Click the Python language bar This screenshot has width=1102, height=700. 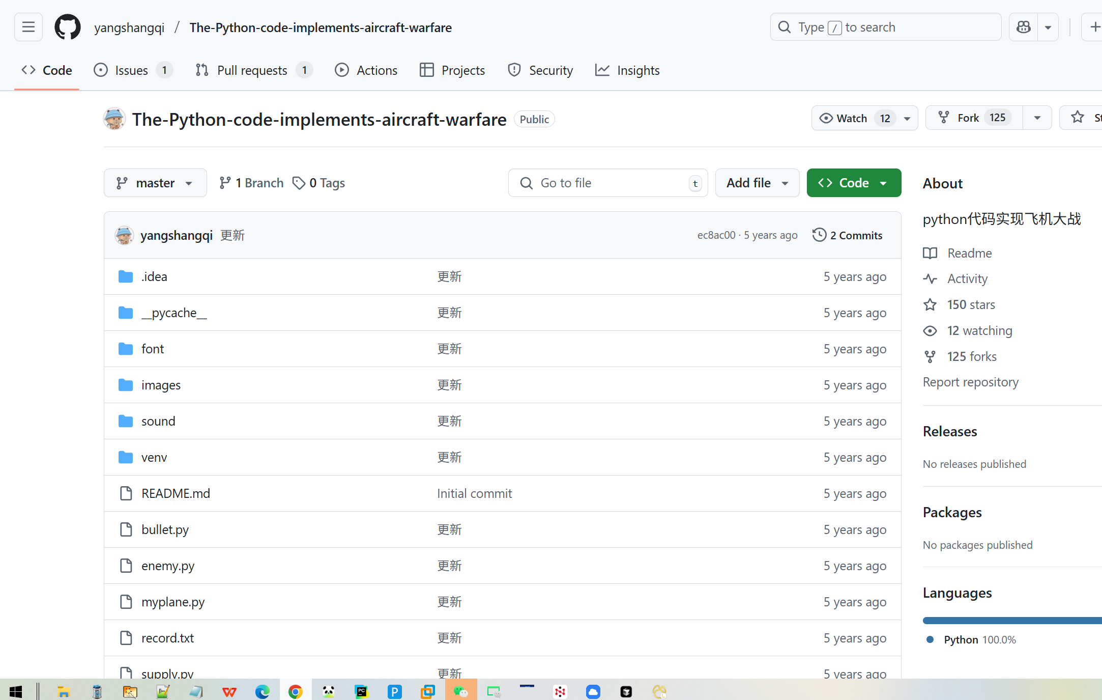click(x=1011, y=620)
